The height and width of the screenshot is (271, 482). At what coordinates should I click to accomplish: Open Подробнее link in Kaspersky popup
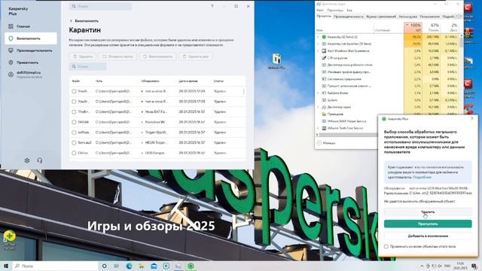[422, 178]
